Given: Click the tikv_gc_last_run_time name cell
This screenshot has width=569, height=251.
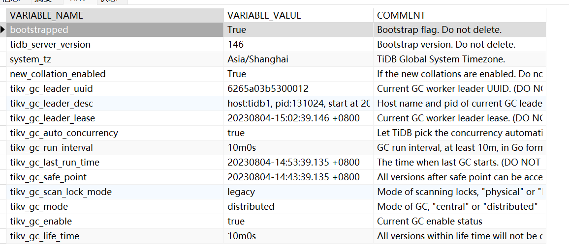Looking at the screenshot, I should [55, 163].
